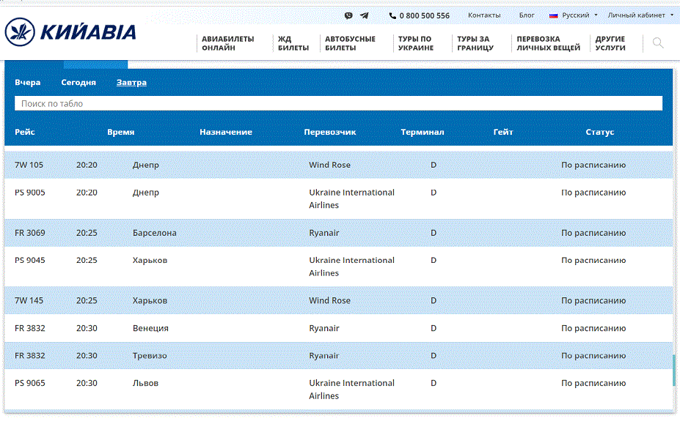Click the search magnifier icon
The height and width of the screenshot is (424, 680).
coord(658,43)
